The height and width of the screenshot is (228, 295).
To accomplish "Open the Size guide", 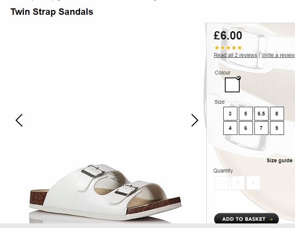I will click(x=279, y=160).
